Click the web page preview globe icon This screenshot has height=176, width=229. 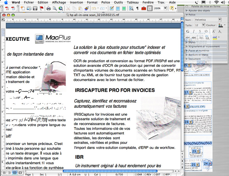pos(61,8)
